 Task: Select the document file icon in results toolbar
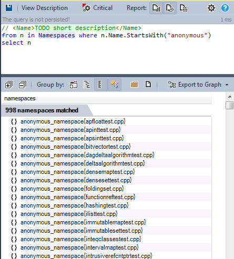(148, 84)
